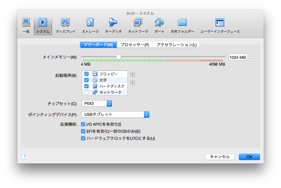Open the ネットワーク settings icon
281x188 pixels.
(x=138, y=25)
